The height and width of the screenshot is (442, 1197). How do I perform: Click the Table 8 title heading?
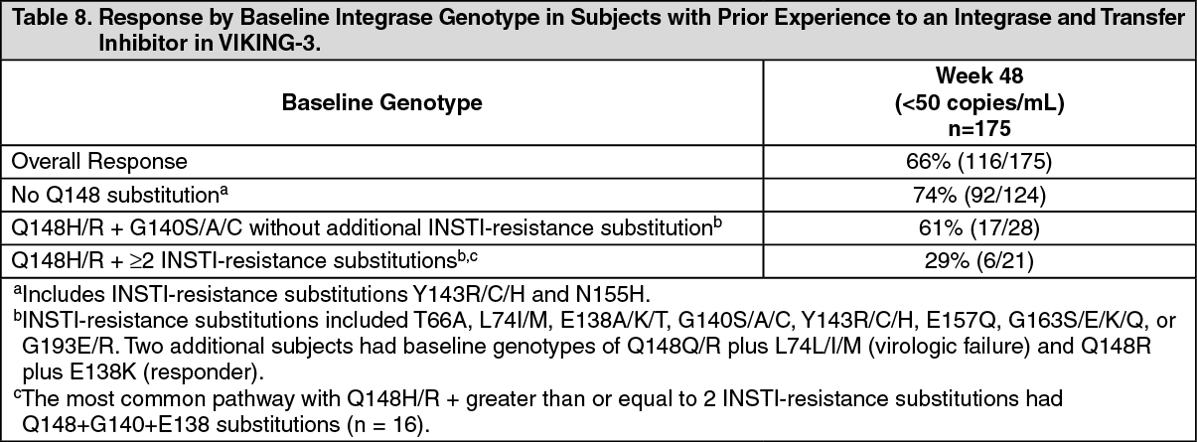[598, 31]
